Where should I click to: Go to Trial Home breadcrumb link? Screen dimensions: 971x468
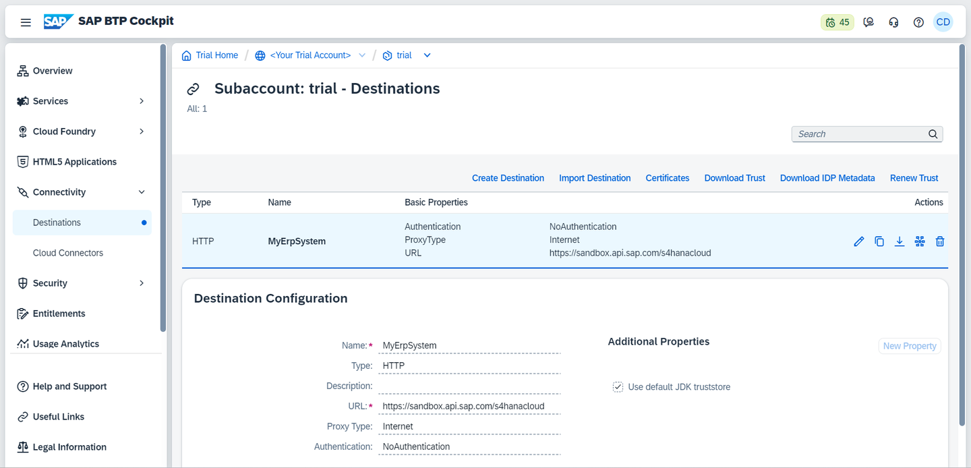point(217,55)
